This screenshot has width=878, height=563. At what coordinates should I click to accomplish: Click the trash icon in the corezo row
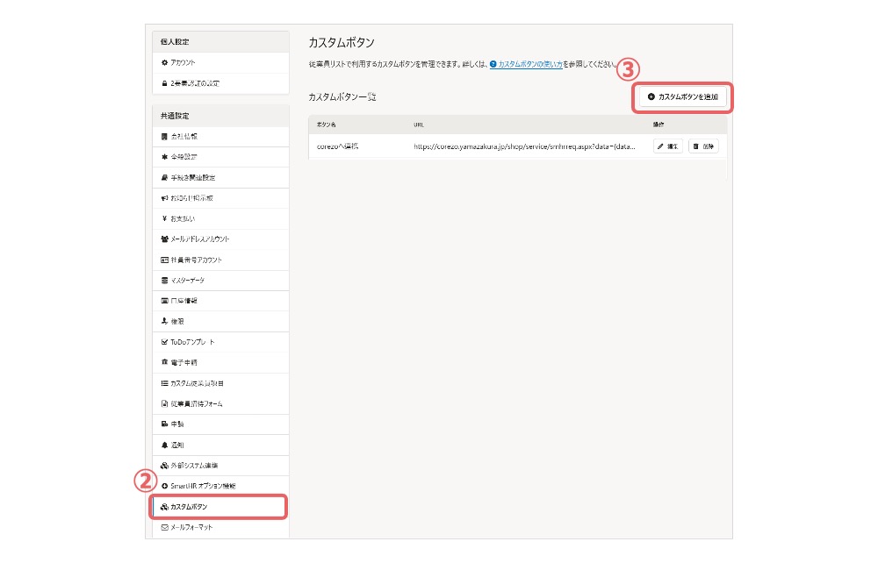[x=696, y=146]
